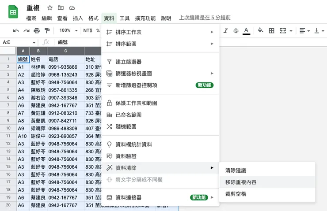This screenshot has height=211, width=327.
Task: Apply percent format
Action: (x=98, y=30)
